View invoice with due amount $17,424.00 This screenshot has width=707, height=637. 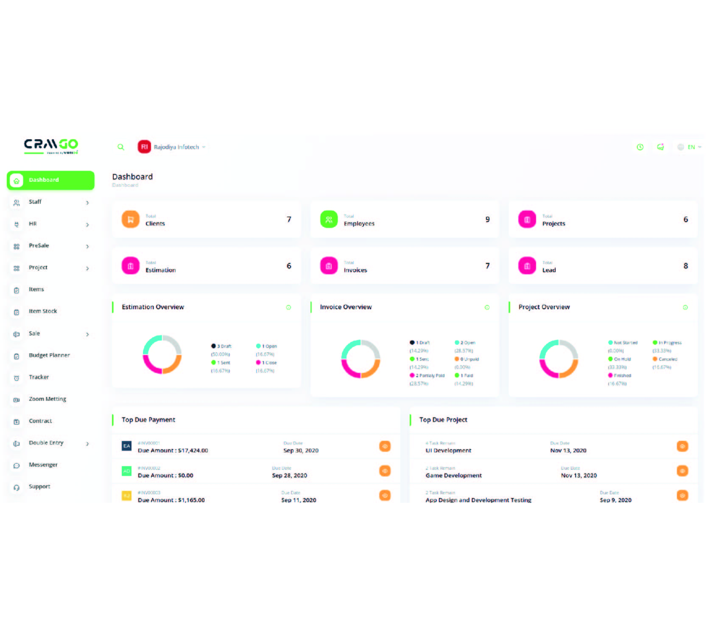click(385, 446)
